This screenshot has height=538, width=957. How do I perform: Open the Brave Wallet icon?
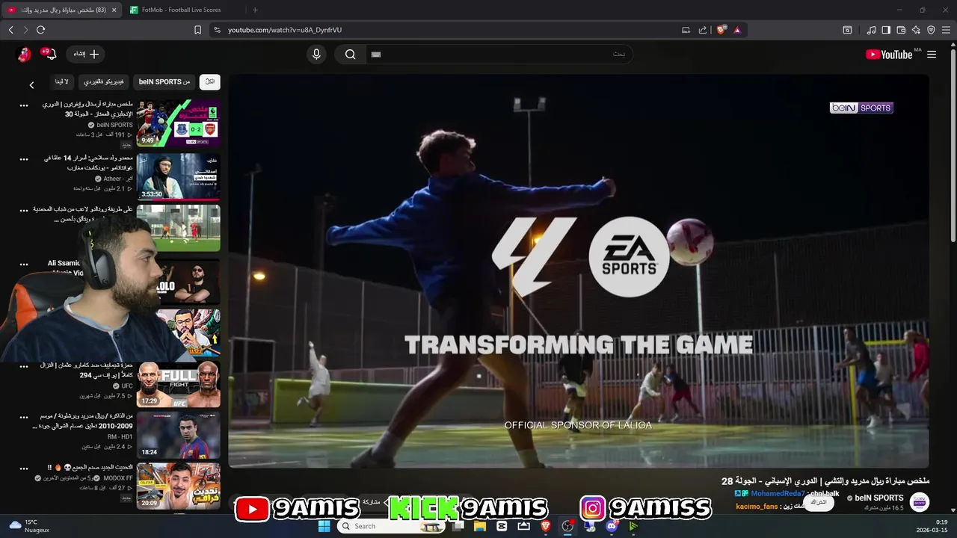901,30
